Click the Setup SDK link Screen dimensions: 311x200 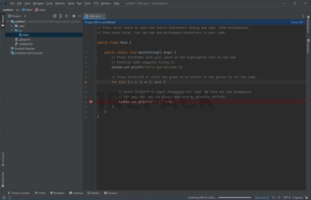tap(297, 22)
